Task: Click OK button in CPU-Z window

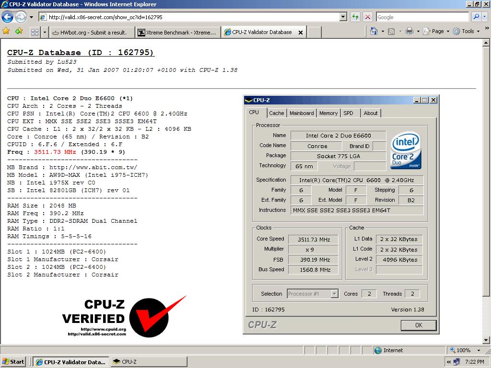Action: pos(419,325)
